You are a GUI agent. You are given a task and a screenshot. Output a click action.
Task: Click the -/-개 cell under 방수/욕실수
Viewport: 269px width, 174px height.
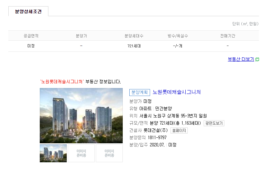click(178, 46)
